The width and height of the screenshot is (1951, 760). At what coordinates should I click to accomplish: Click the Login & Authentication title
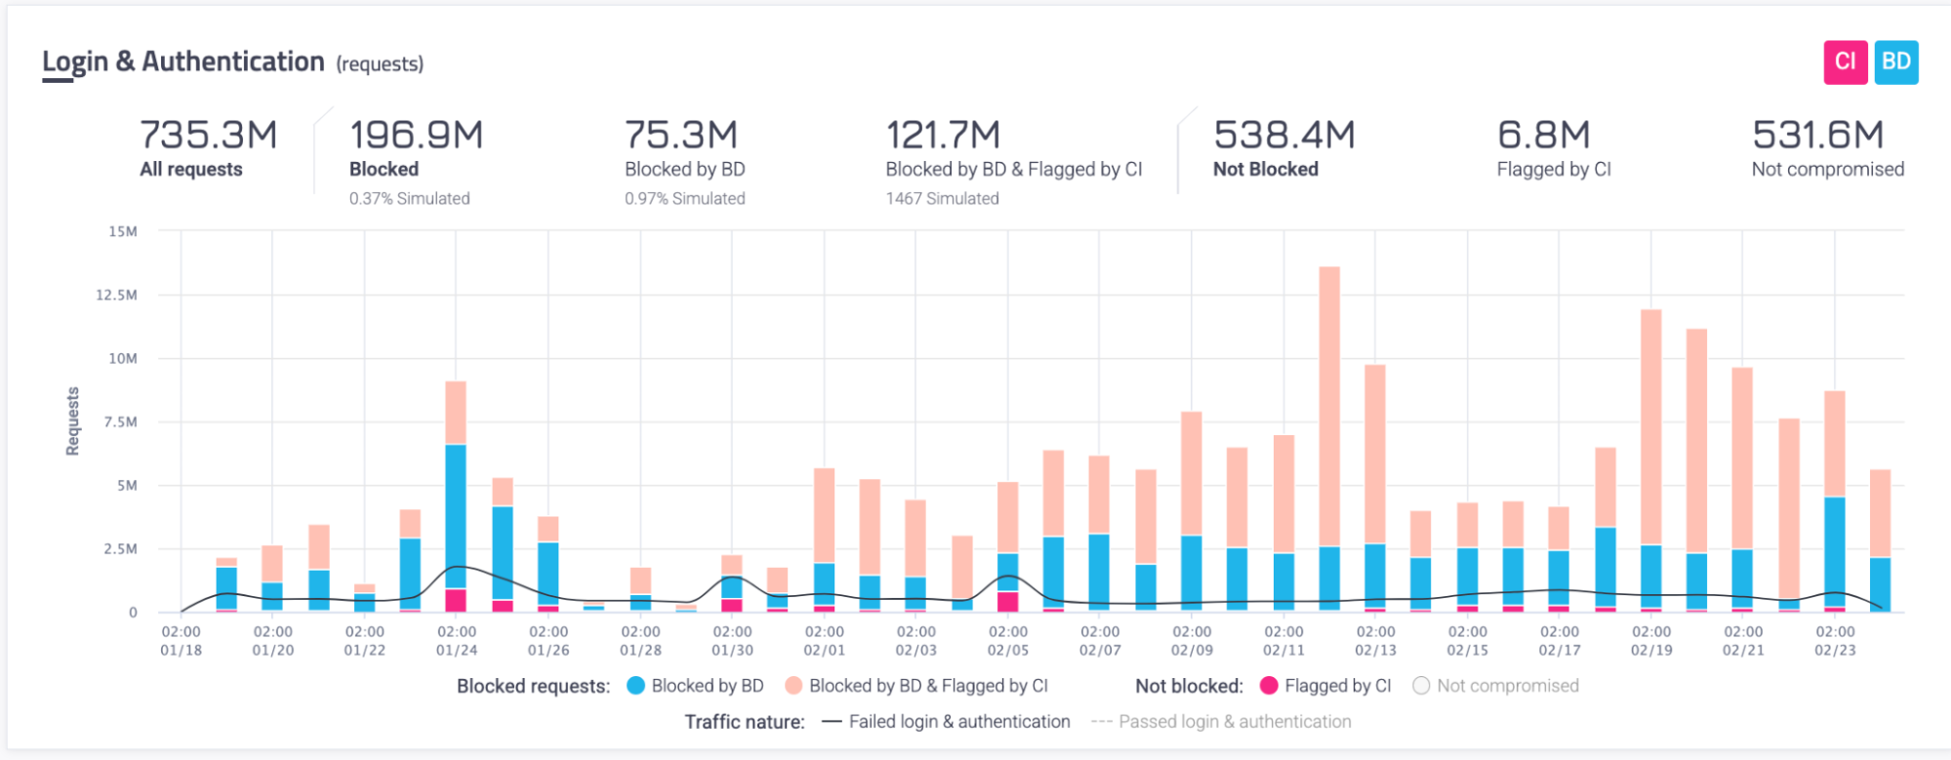click(x=183, y=62)
